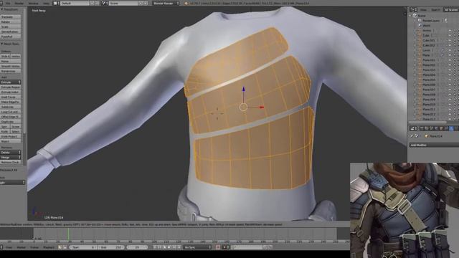Image resolution: width=459 pixels, height=258 pixels.
Task: Toggle selectability cursor icon for Cube row
Action: click(454, 35)
